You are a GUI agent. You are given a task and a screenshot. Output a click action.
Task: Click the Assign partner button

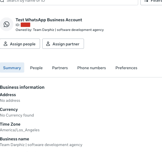tap(63, 44)
